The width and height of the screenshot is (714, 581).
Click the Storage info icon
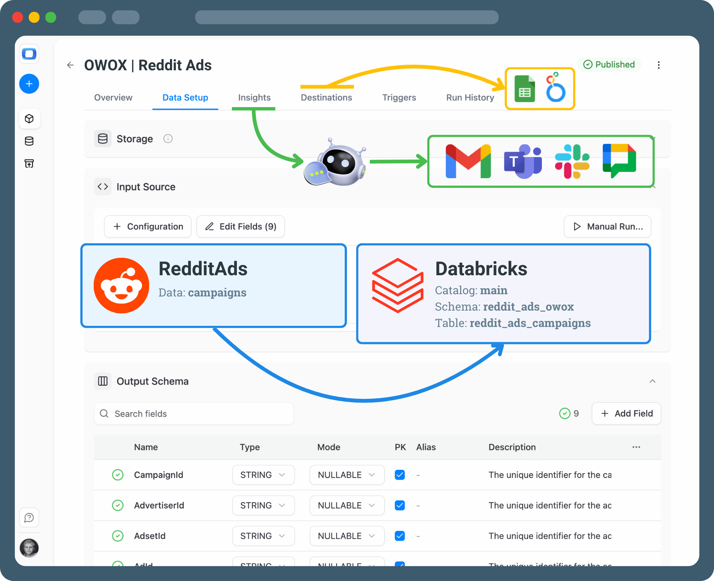tap(168, 139)
